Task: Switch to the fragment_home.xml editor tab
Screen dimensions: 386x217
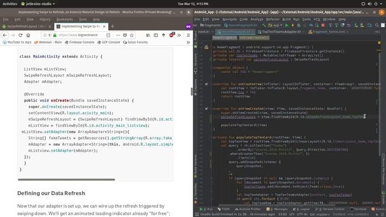Action: pos(328,32)
